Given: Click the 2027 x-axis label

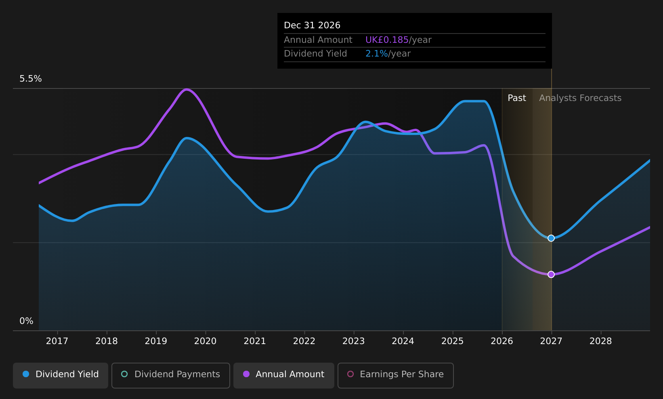Looking at the screenshot, I should point(551,341).
